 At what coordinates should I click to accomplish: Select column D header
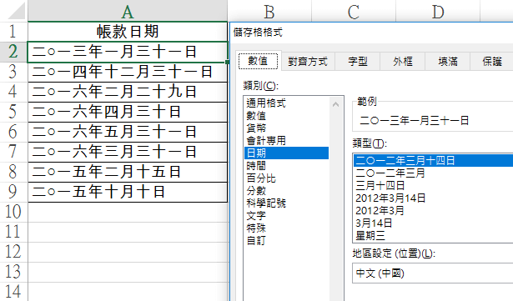pyautogui.click(x=438, y=11)
